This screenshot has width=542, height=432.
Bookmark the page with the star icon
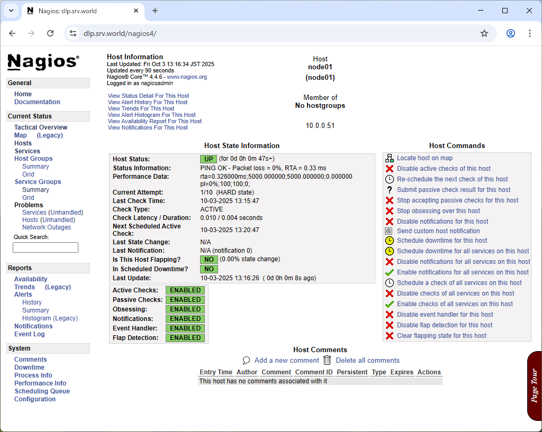[484, 33]
